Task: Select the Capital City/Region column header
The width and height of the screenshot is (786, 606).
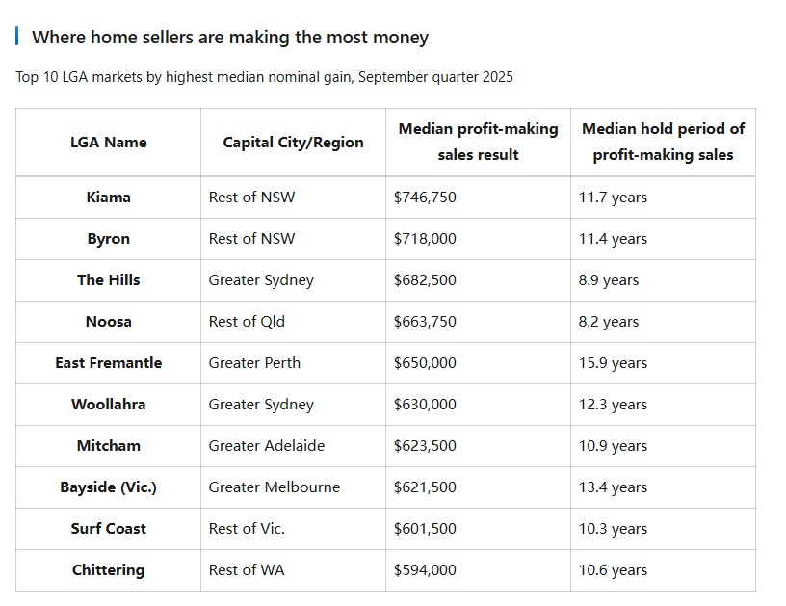Action: pos(293,143)
